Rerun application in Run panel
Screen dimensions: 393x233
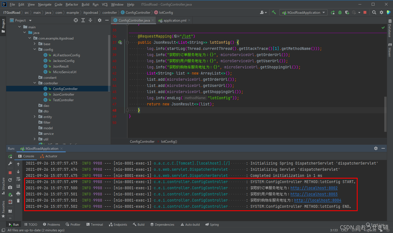(10, 156)
